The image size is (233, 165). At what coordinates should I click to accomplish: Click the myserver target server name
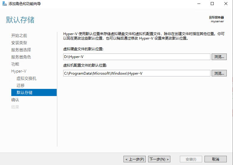click(217, 21)
